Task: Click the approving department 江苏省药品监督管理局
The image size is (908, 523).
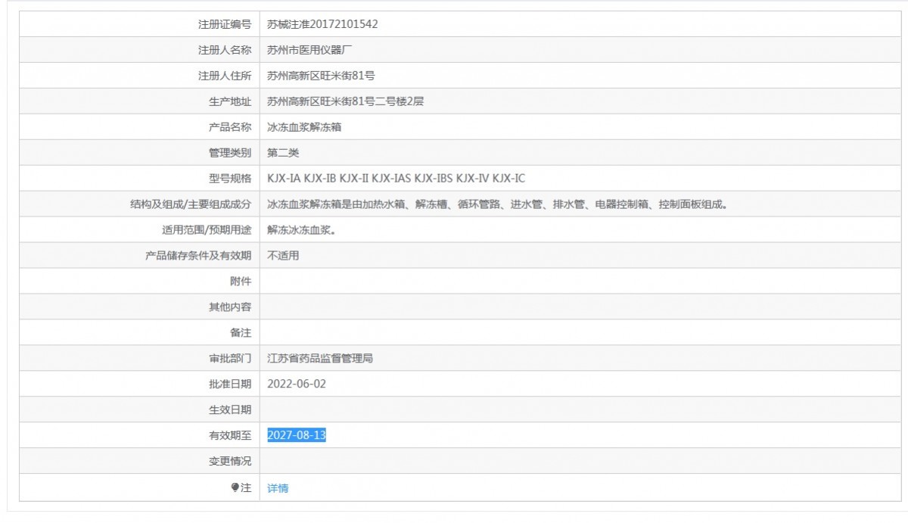Action: pyautogui.click(x=320, y=359)
